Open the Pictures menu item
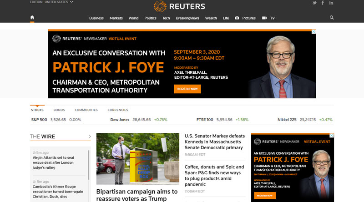The width and height of the screenshot is (364, 202). click(249, 18)
